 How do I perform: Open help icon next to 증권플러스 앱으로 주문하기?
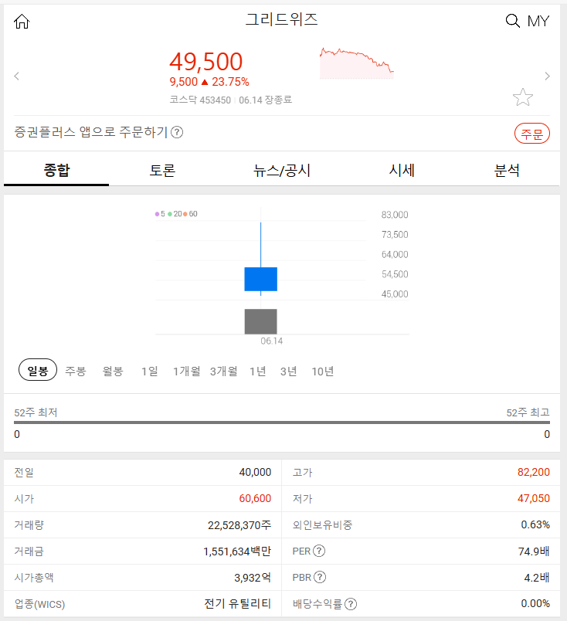177,132
